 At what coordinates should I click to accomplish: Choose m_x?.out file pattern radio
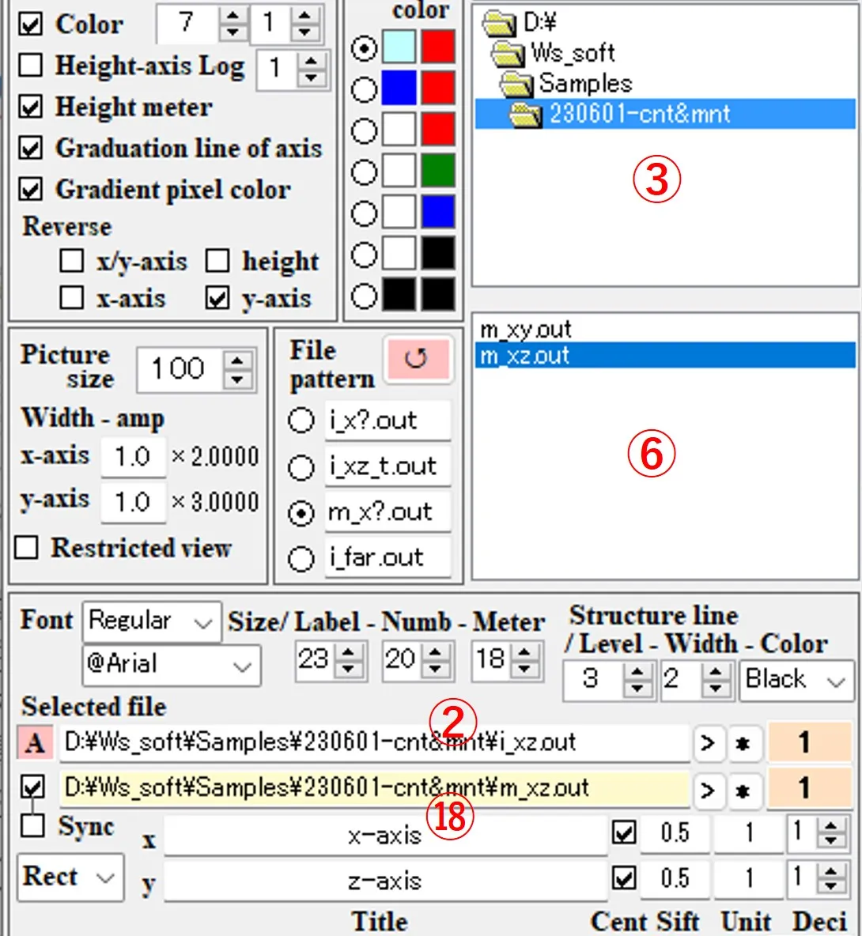click(301, 513)
